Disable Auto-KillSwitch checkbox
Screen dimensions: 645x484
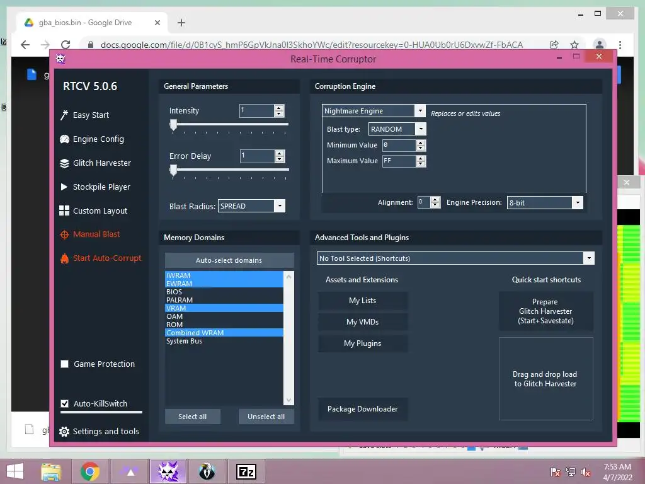[x=65, y=403]
